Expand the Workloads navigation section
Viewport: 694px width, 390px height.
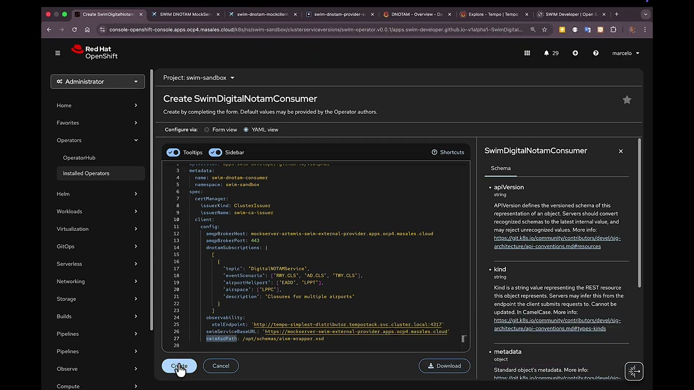tap(98, 211)
